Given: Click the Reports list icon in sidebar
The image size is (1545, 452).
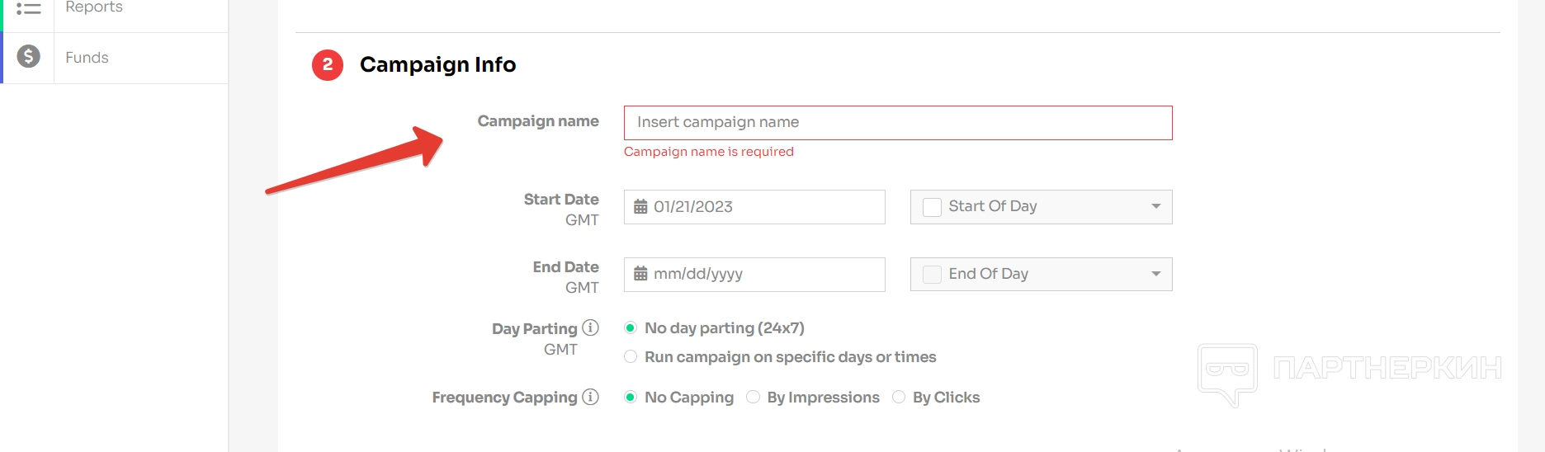Looking at the screenshot, I should pyautogui.click(x=29, y=8).
